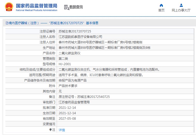Image resolution: width=196 pixels, height=135 pixels.
Task: Click the storage value 申报产品为有源产品
Action: 72,80
